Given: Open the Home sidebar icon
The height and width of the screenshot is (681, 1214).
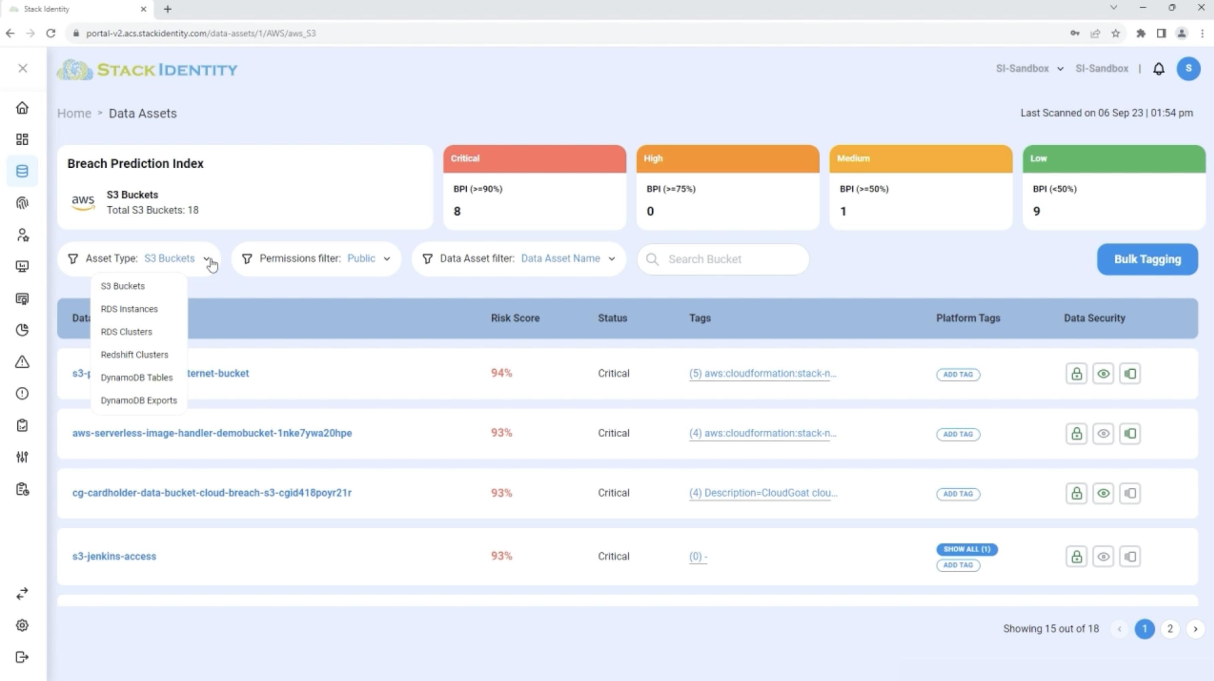Looking at the screenshot, I should pyautogui.click(x=22, y=108).
